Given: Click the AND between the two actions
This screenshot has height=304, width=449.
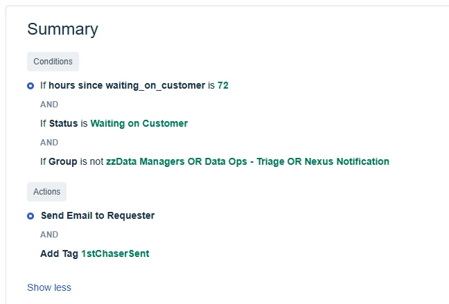Looking at the screenshot, I should click(49, 235).
